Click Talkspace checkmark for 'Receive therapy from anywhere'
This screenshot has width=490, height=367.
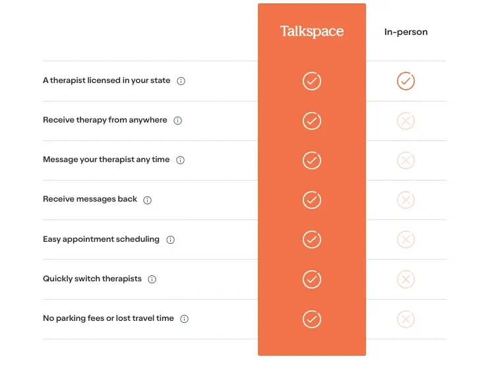pyautogui.click(x=312, y=121)
